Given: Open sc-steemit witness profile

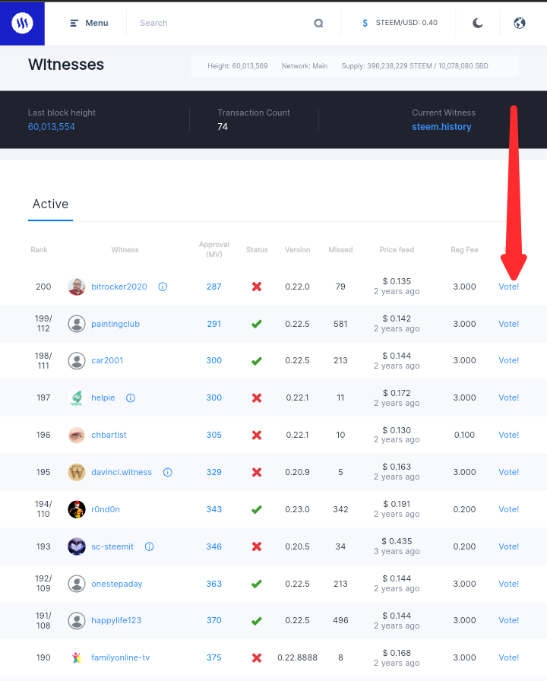Looking at the screenshot, I should (112, 546).
